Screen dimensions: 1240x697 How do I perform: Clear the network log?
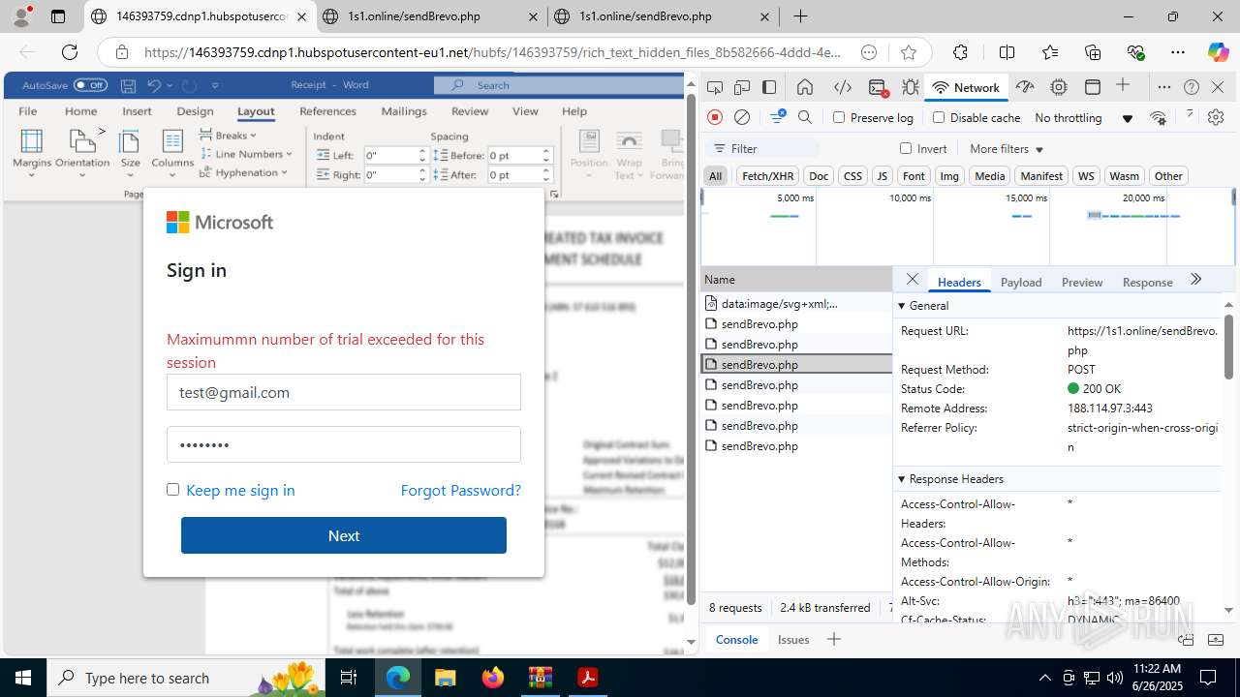pyautogui.click(x=742, y=117)
